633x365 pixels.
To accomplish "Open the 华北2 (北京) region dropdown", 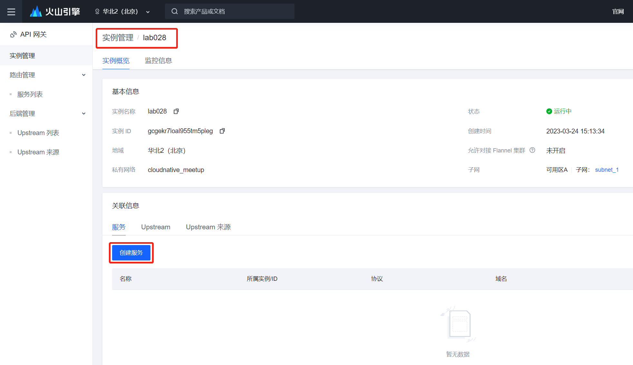I will pos(148,12).
